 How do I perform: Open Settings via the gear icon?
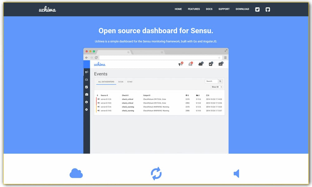87,109
